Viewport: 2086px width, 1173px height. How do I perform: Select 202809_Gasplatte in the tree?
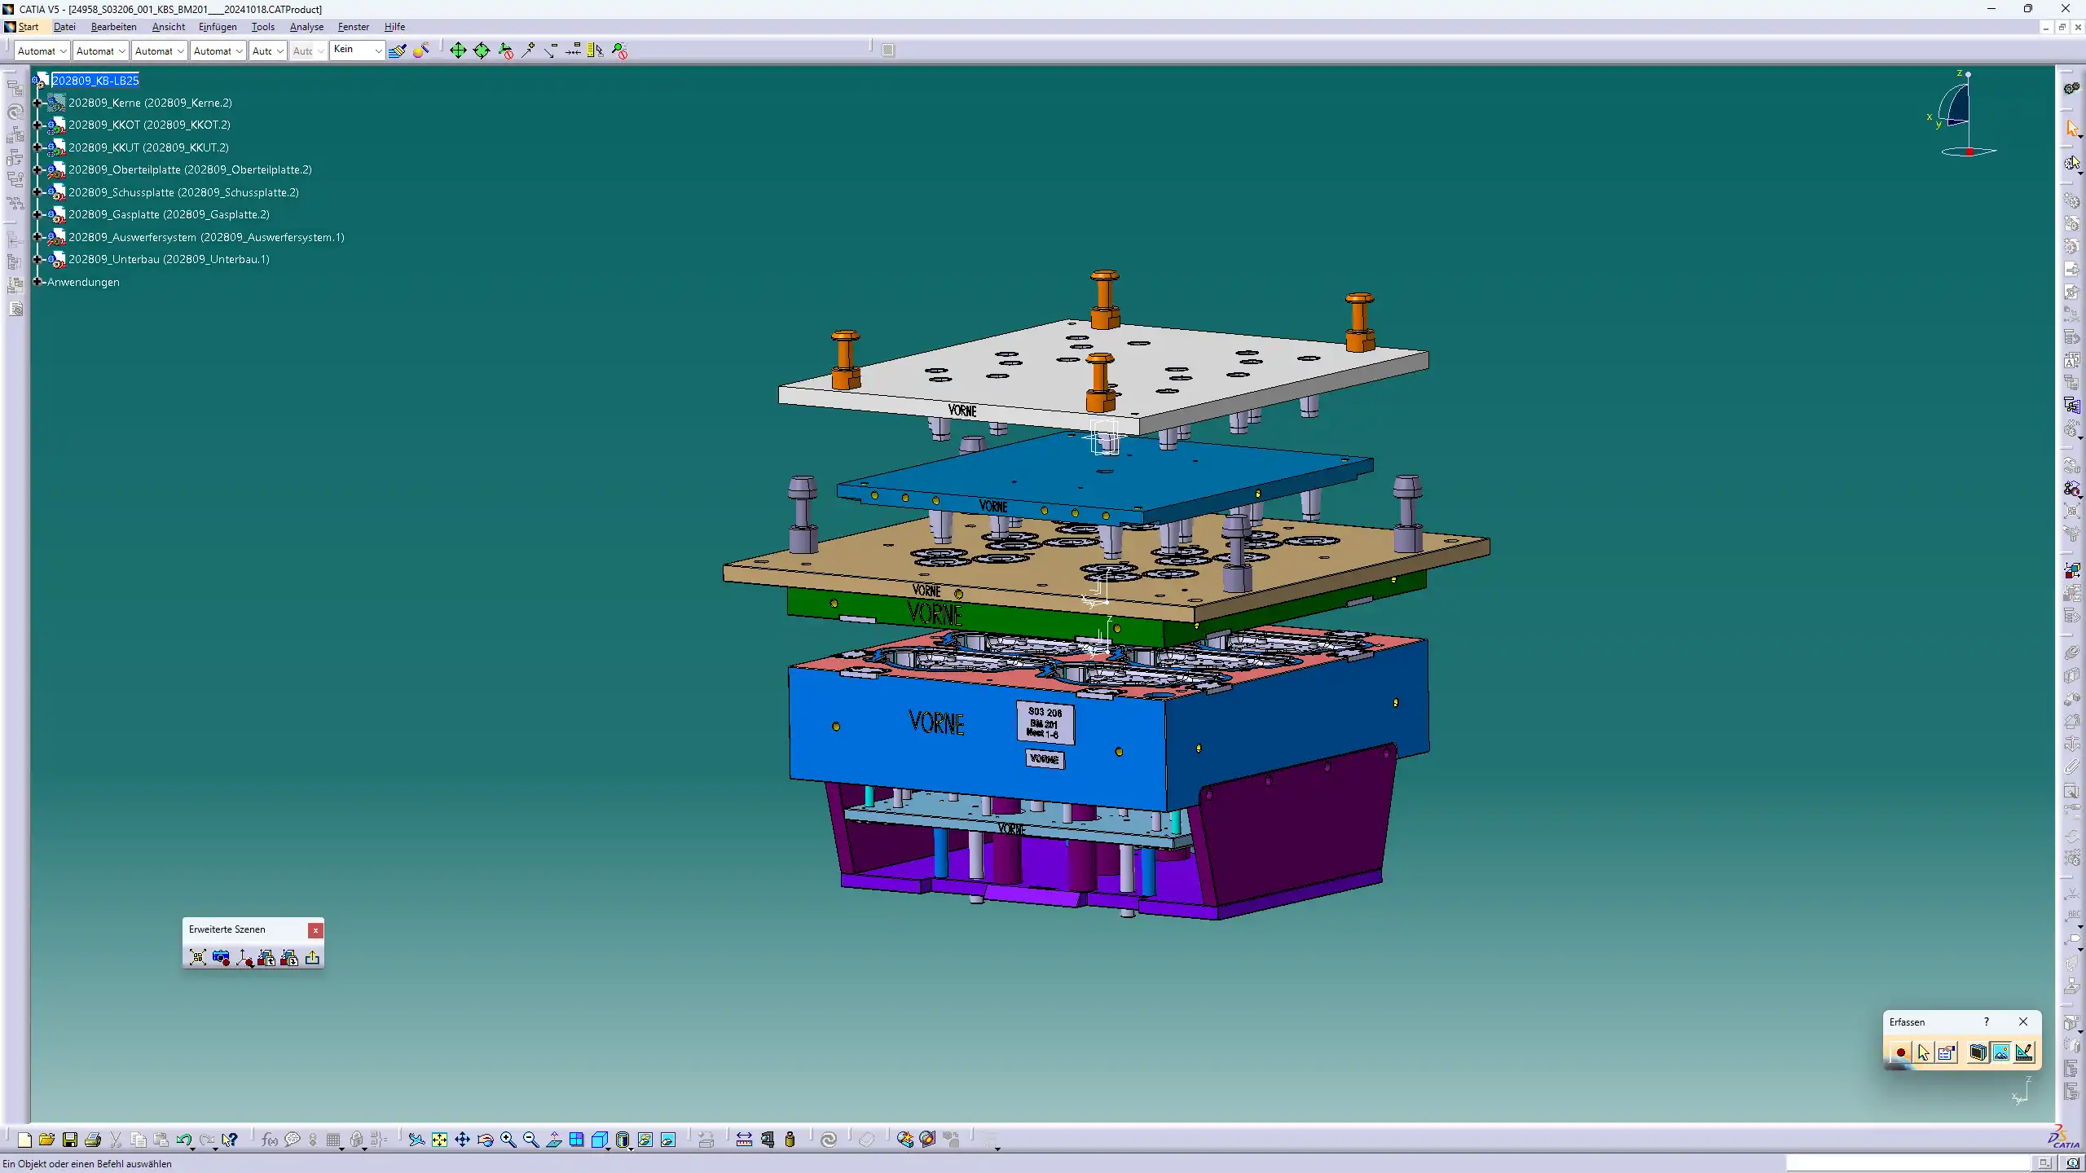click(x=168, y=214)
